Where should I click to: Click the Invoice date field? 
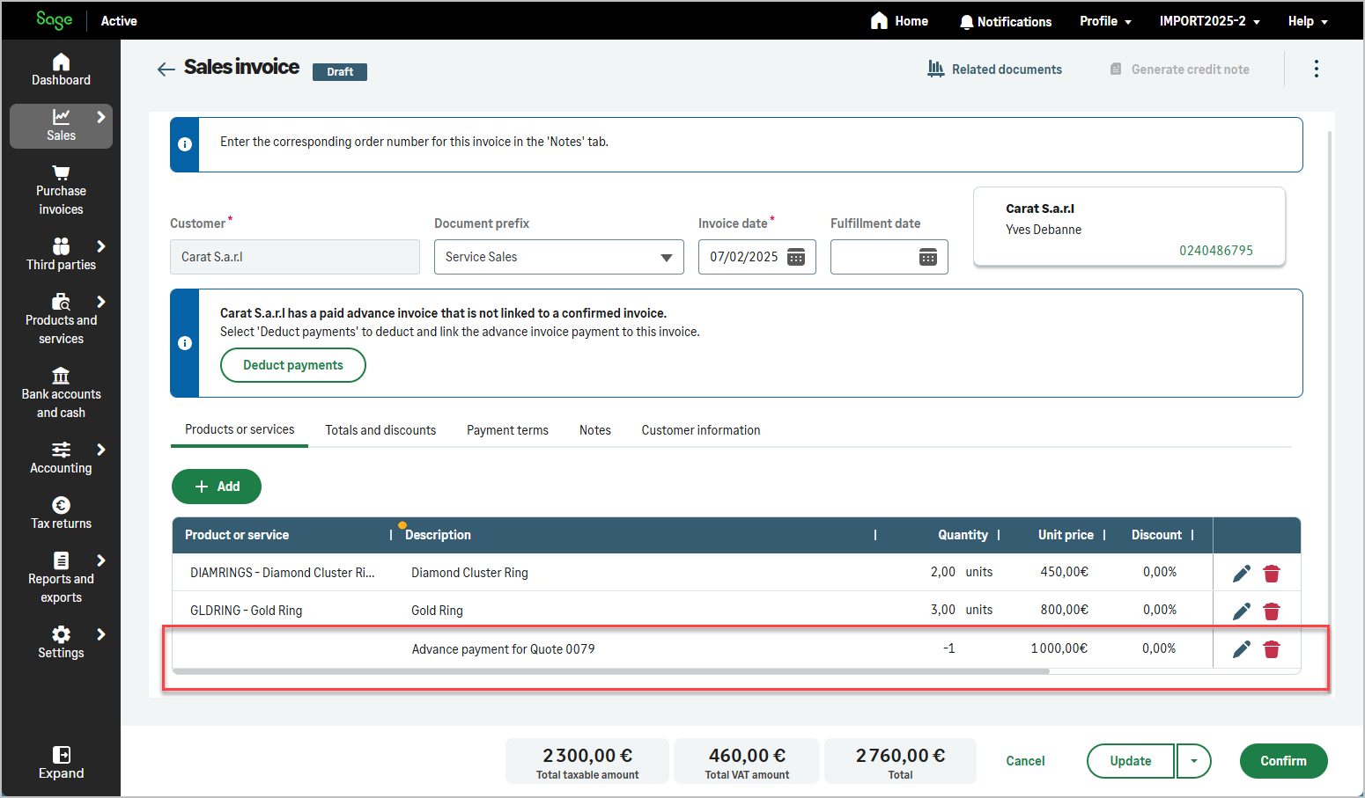tap(757, 257)
